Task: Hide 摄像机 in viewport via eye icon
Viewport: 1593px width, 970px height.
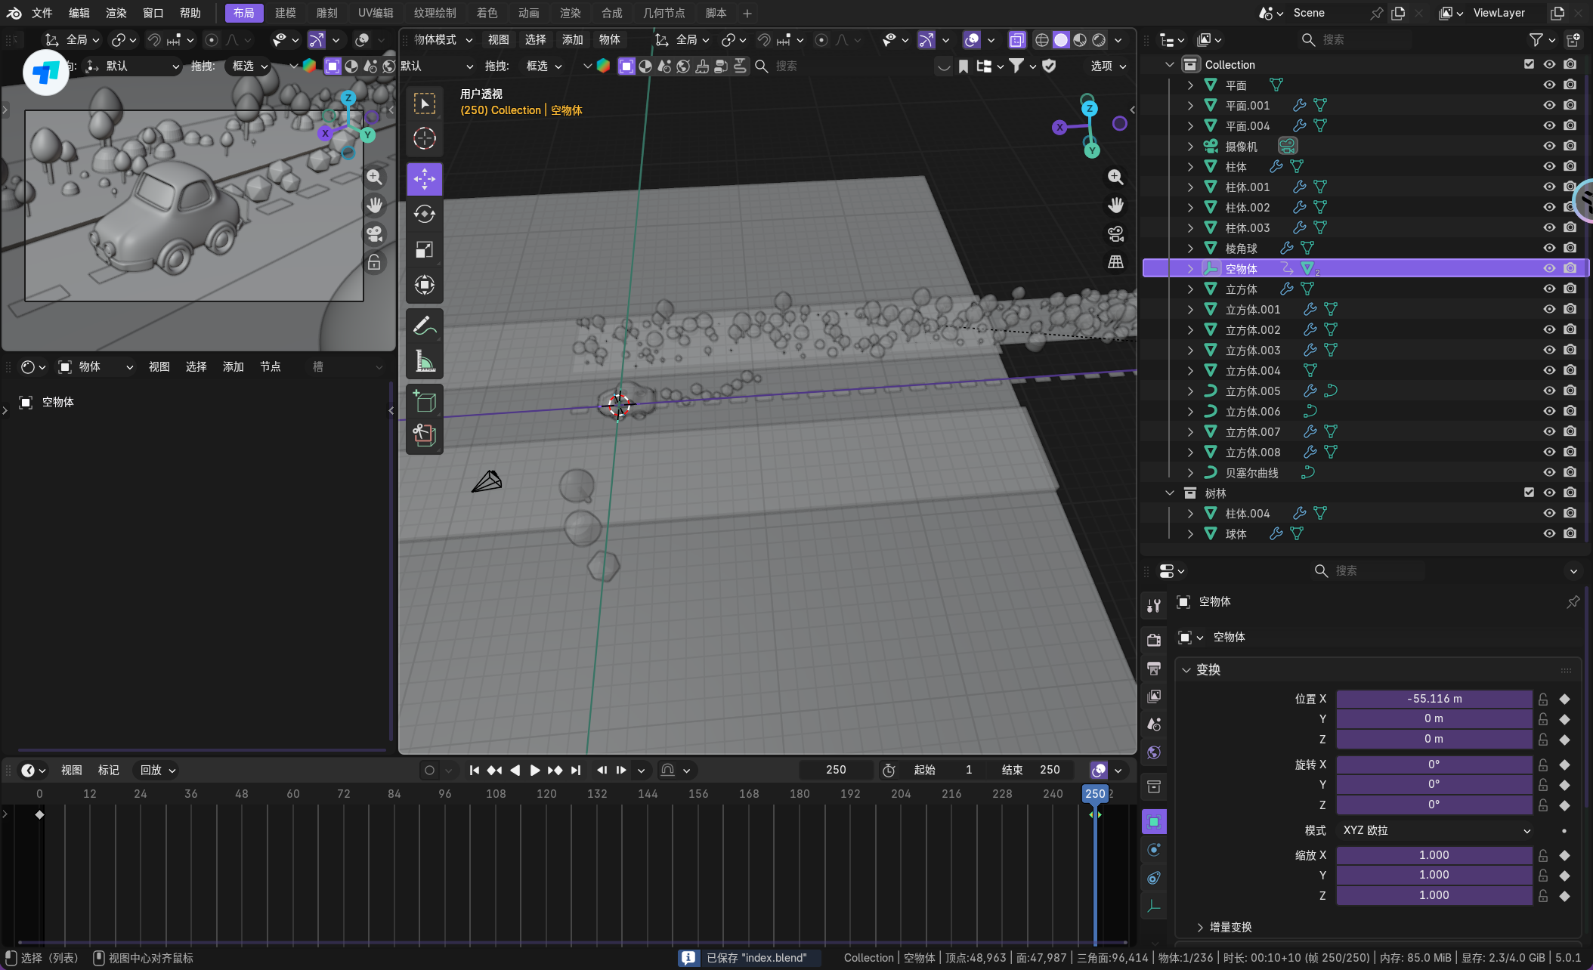Action: (x=1548, y=146)
